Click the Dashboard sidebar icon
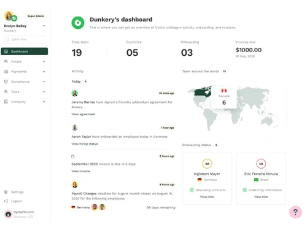This screenshot has width=307, height=230. 6,52
